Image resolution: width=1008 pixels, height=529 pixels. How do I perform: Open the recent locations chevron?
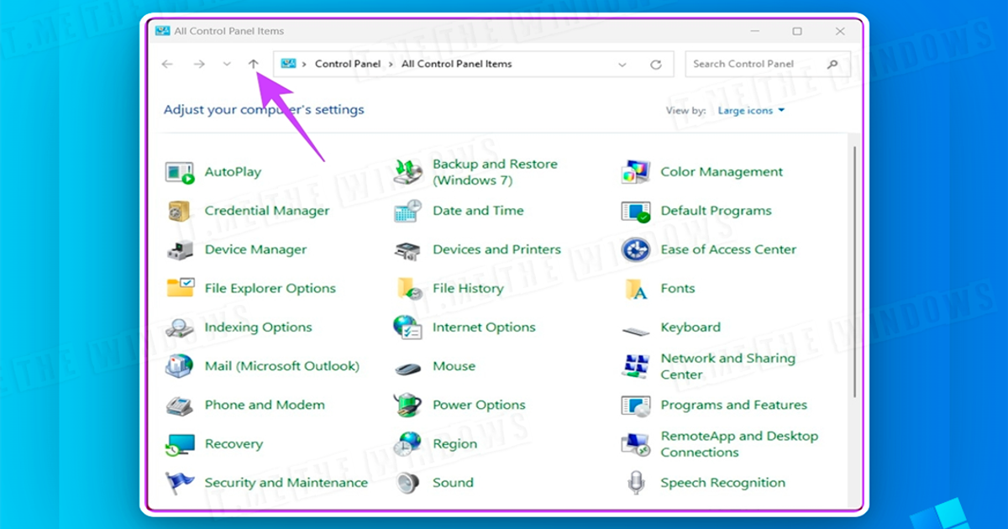tap(227, 65)
